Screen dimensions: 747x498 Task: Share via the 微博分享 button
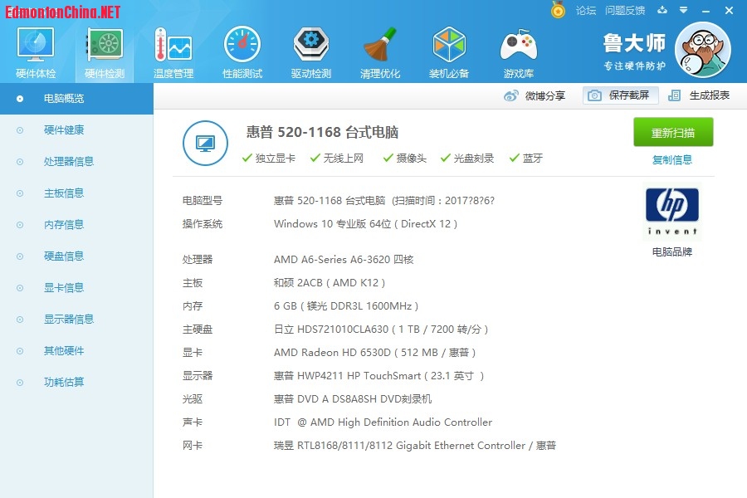click(535, 95)
